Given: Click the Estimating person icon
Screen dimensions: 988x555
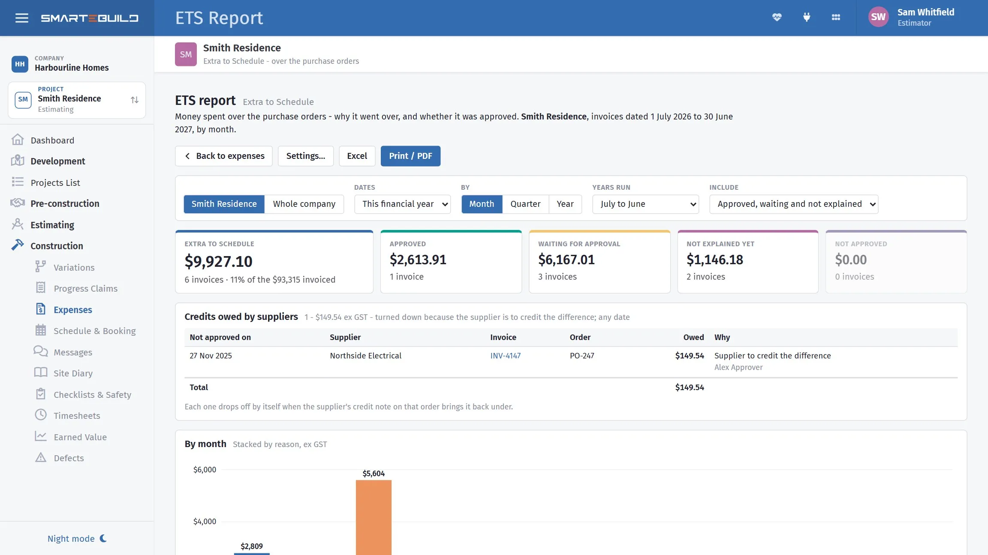Looking at the screenshot, I should point(18,224).
